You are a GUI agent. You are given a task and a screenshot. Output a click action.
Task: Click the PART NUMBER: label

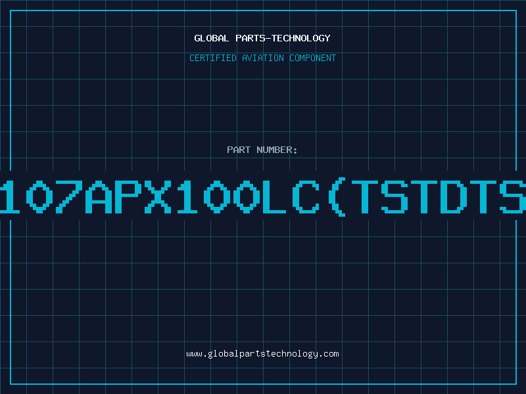coord(262,150)
